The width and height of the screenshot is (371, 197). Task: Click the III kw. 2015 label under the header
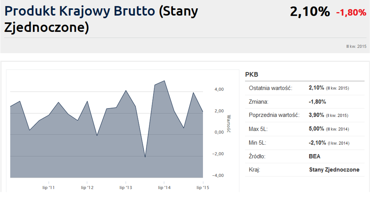tap(356, 46)
